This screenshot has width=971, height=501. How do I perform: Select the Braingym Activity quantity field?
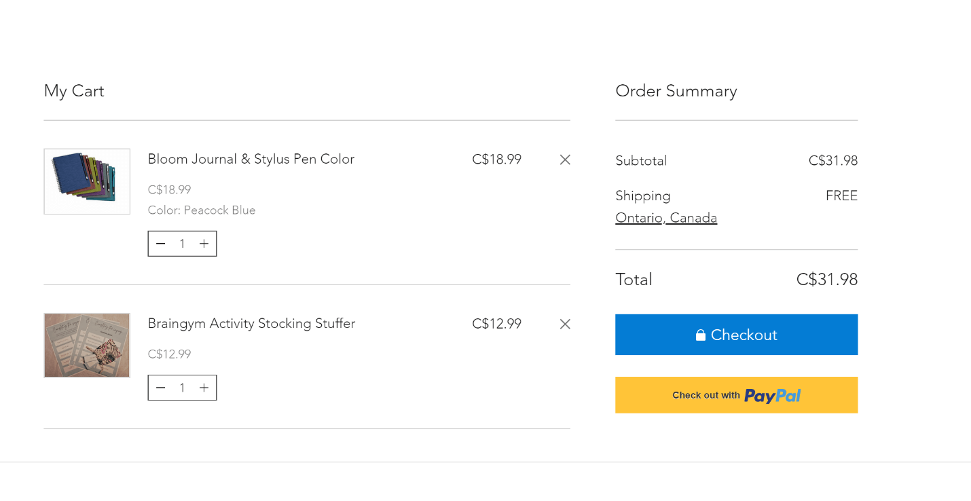tap(182, 388)
